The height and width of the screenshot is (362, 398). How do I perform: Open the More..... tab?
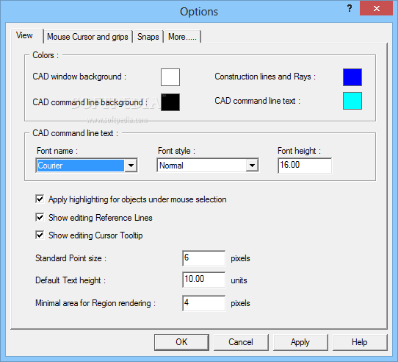tap(183, 37)
